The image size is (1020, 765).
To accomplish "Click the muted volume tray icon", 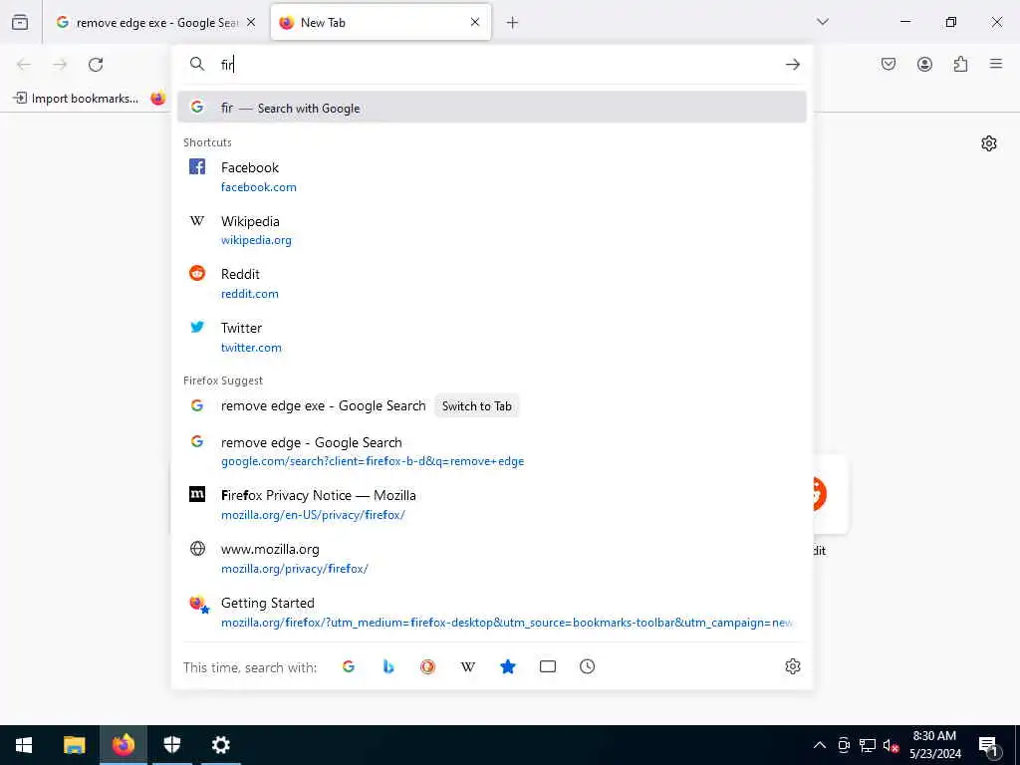I will [x=891, y=745].
